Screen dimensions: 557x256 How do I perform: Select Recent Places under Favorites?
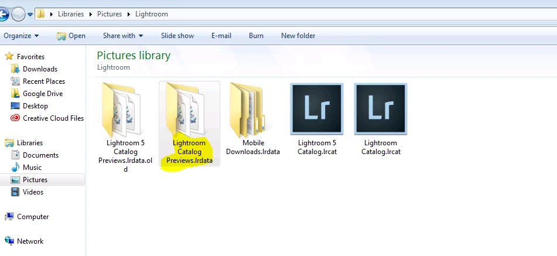tap(44, 81)
